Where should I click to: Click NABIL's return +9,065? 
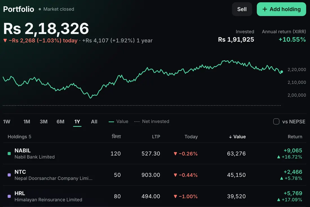point(293,150)
